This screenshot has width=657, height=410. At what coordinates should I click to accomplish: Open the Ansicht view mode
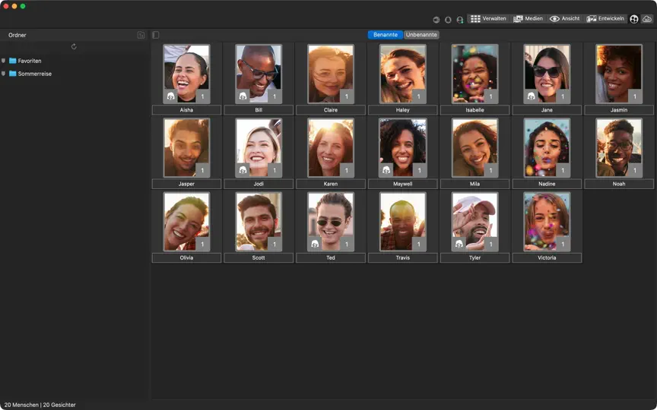coord(565,19)
